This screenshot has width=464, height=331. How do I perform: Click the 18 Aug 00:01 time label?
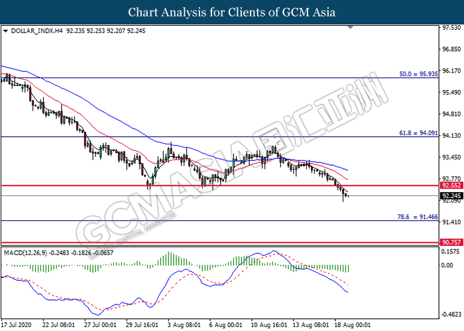[353, 325]
